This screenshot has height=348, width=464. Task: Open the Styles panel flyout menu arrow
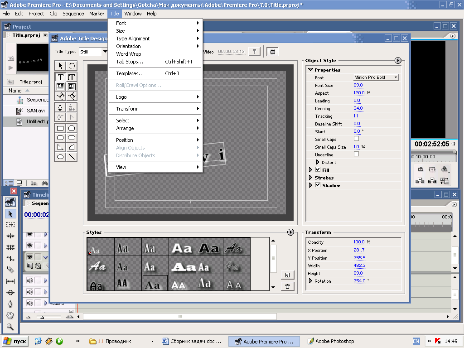(x=290, y=232)
